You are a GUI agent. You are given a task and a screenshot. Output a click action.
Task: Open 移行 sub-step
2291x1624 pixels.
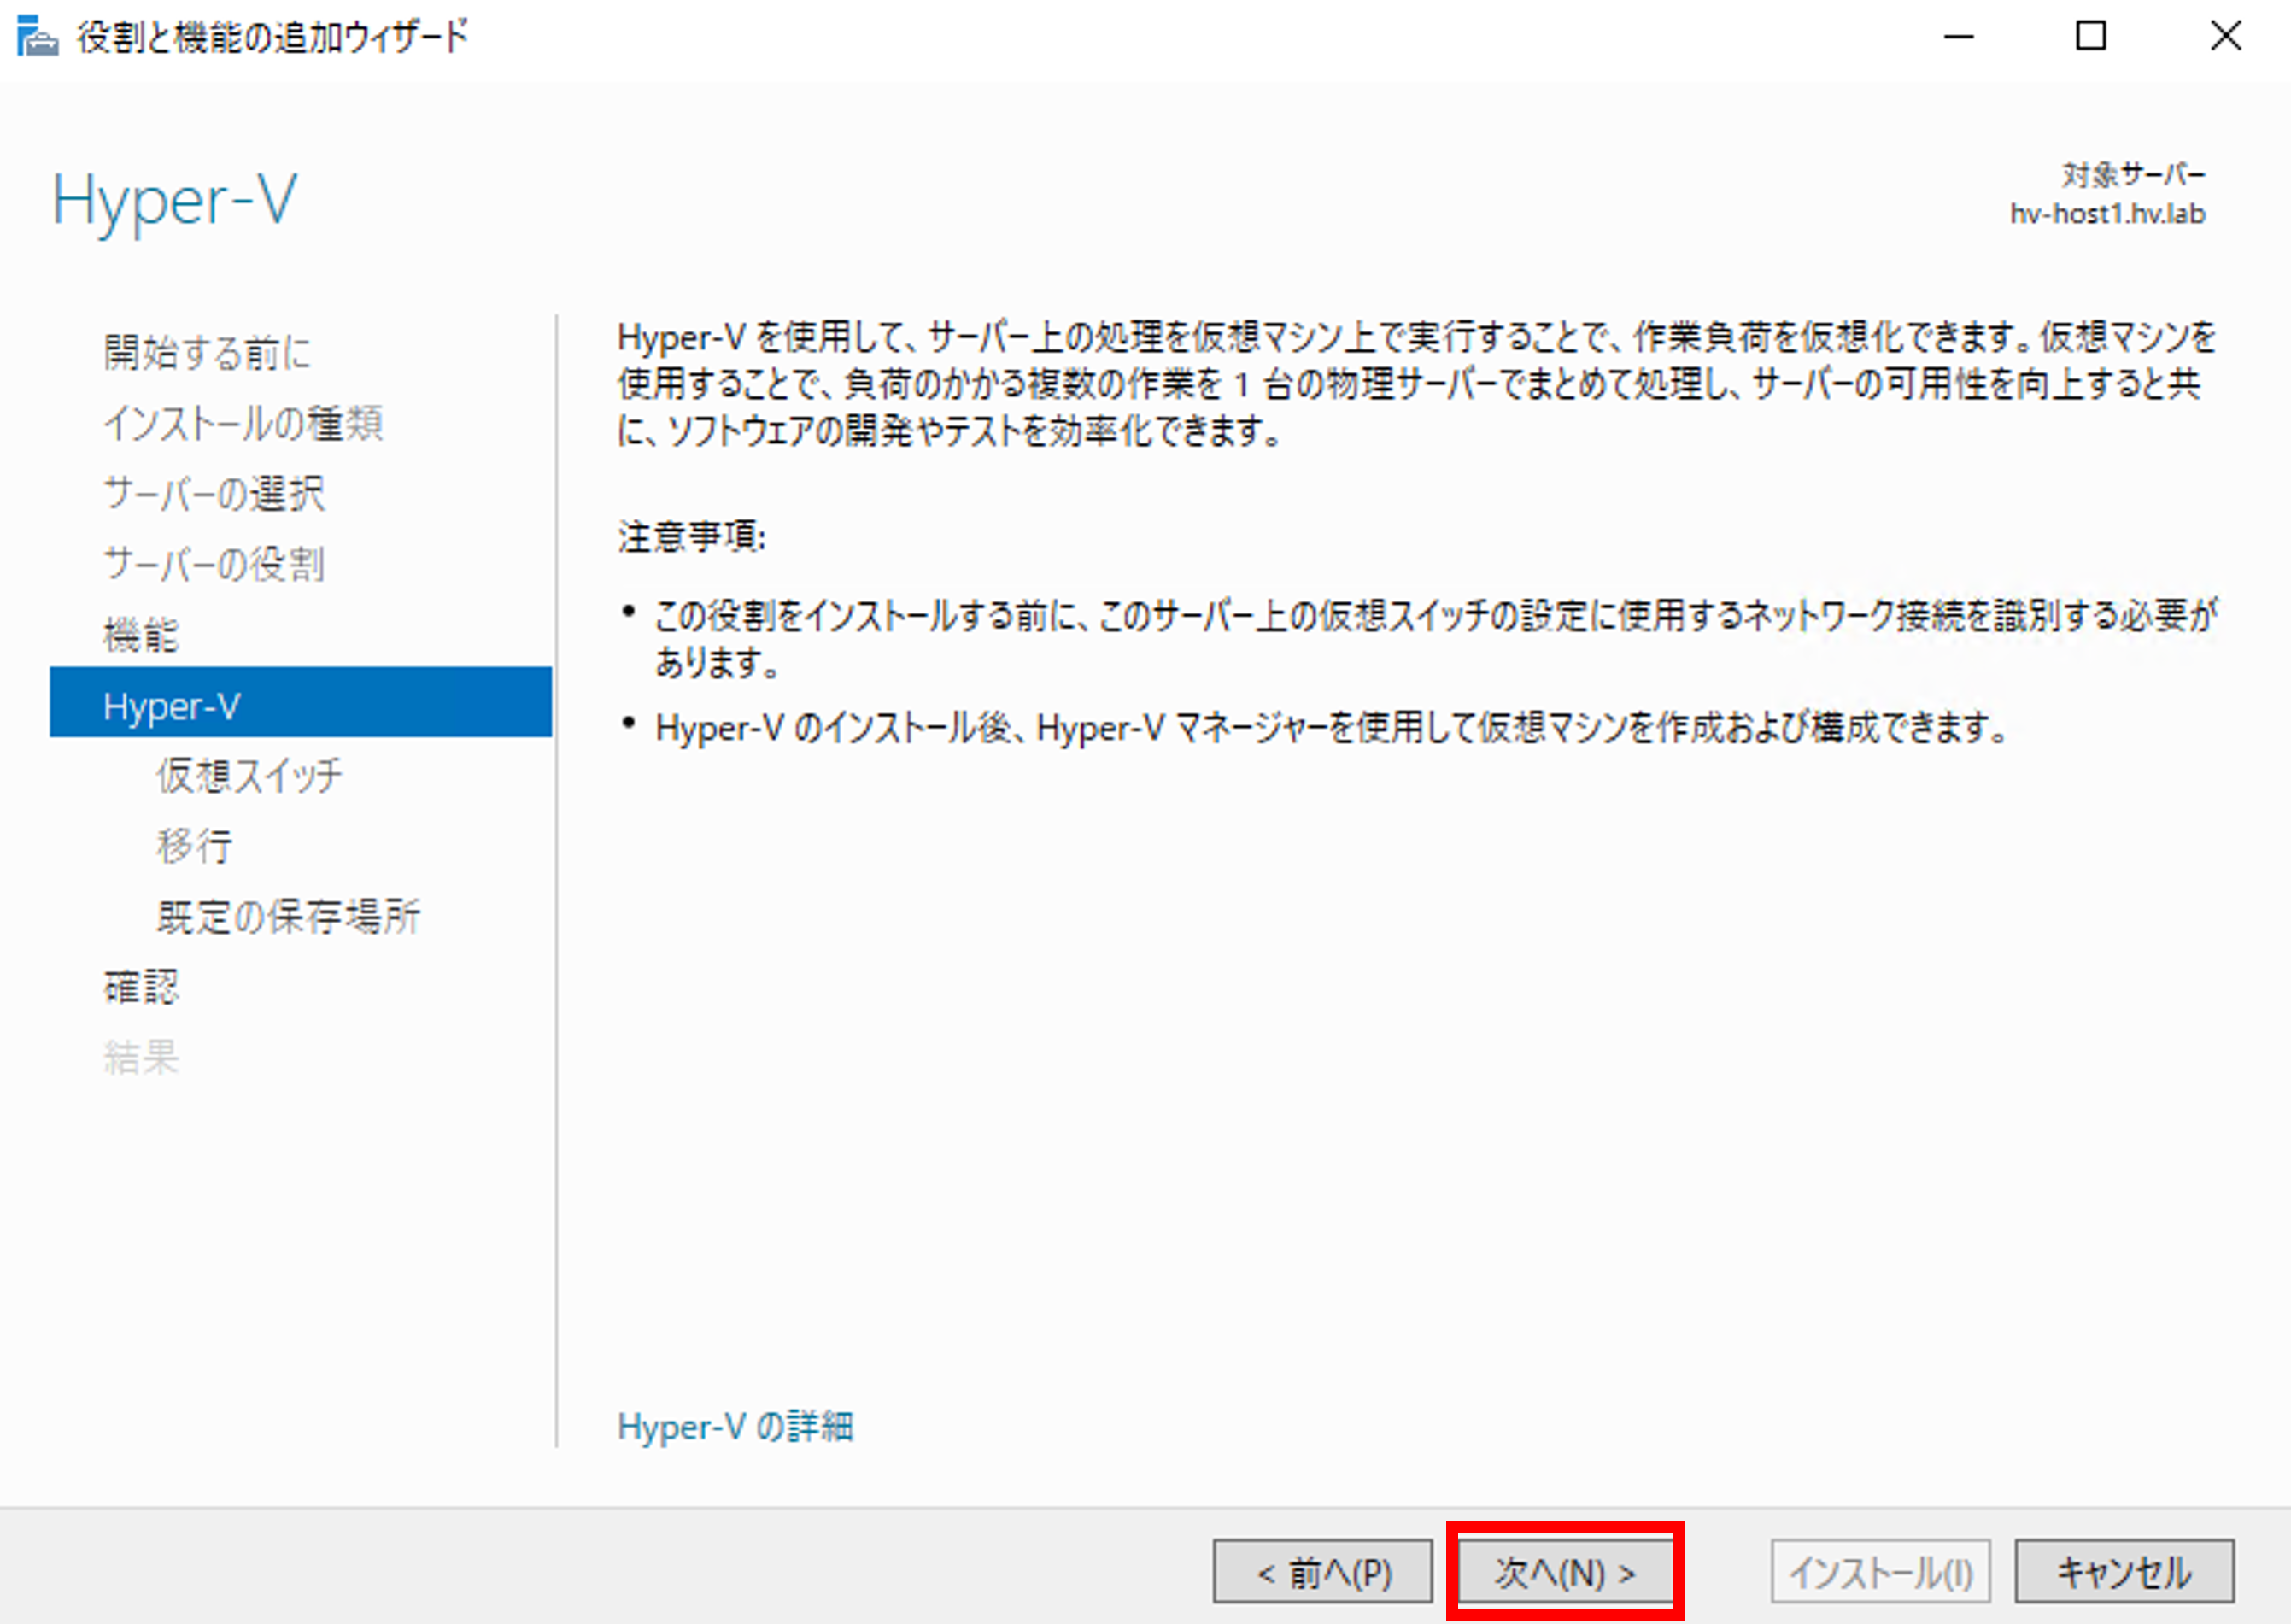tap(195, 846)
